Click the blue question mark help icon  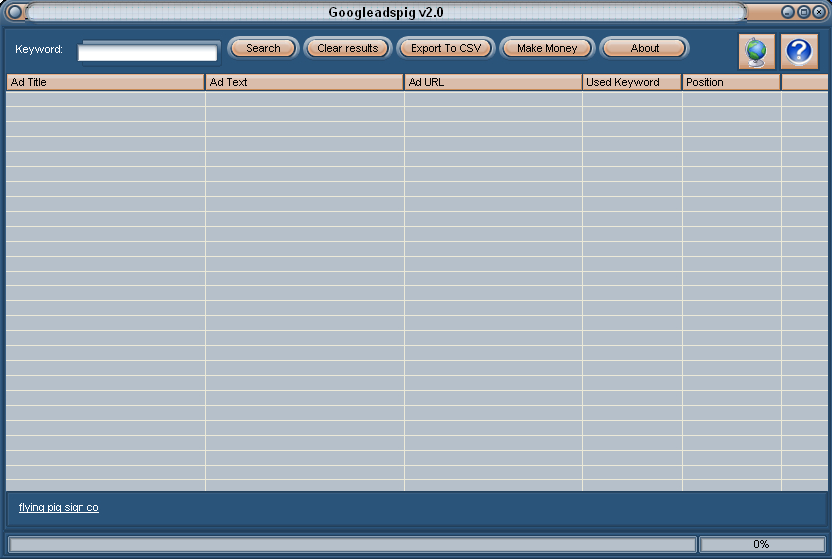799,52
